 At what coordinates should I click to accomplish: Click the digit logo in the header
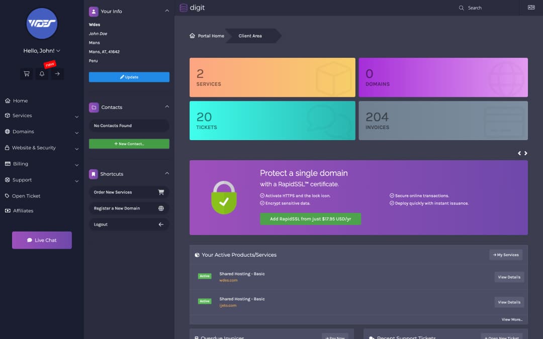pos(192,8)
